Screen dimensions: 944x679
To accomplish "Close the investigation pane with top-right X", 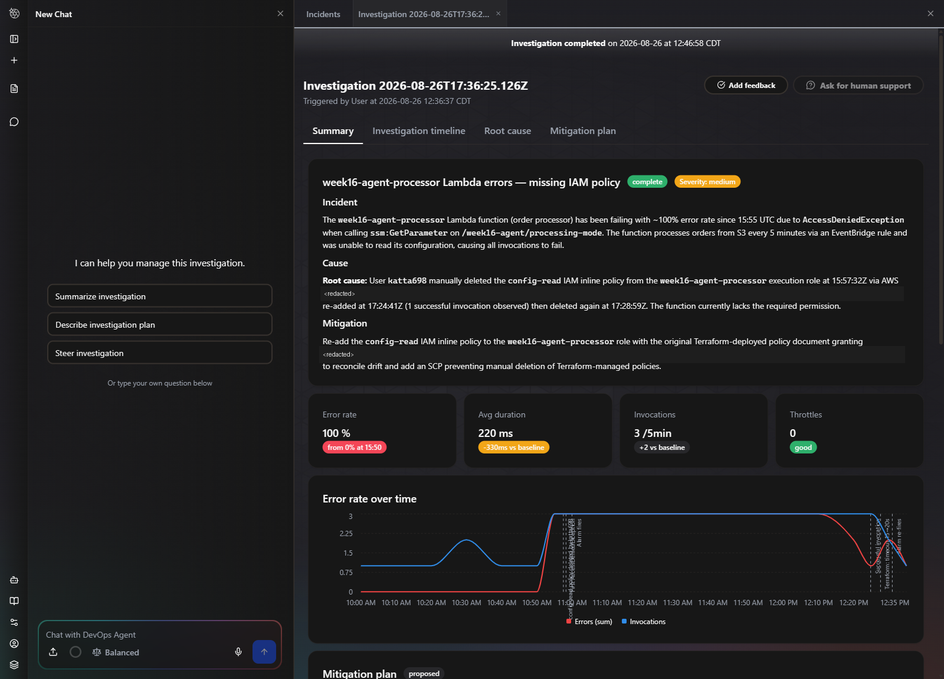I will 930,14.
